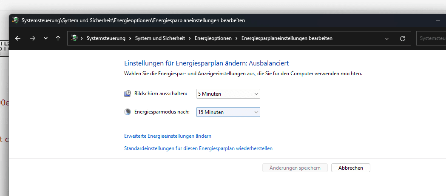Open the Bildschirm ausschalten dropdown
Screen dimensions: 446x196
coord(228,94)
